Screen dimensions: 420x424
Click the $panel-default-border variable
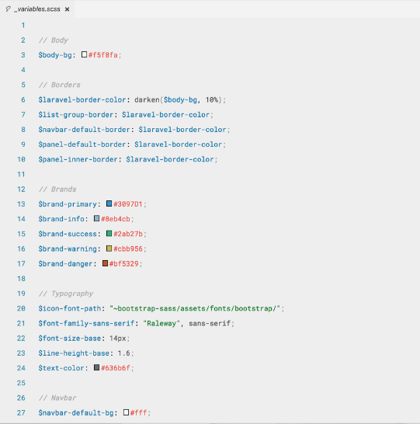pyautogui.click(x=82, y=144)
